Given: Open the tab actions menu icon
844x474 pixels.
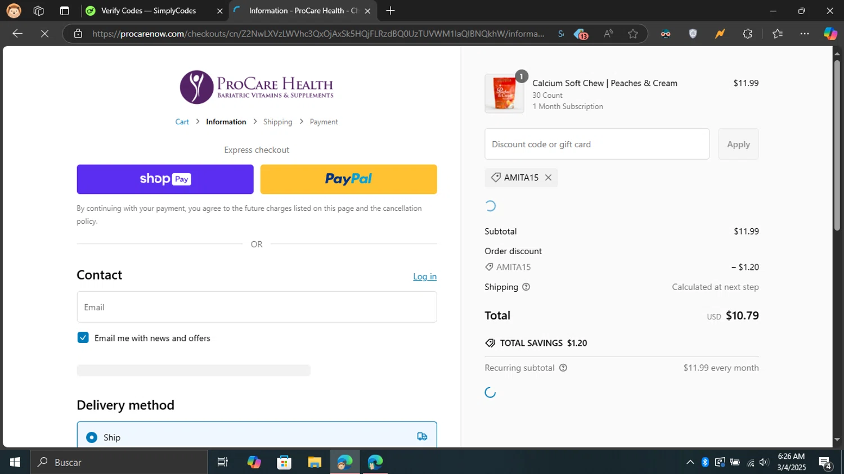Looking at the screenshot, I should 65,11.
